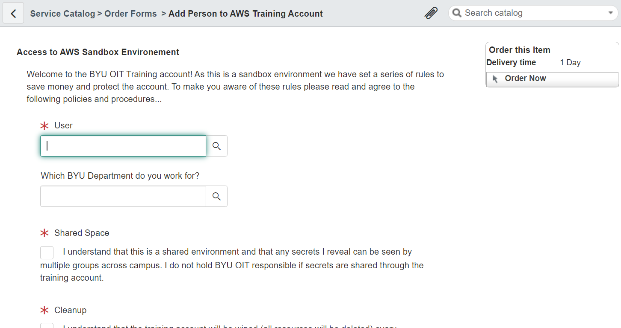Click the Shared Space required asterisk icon
This screenshot has width=621, height=328.
coord(44,233)
